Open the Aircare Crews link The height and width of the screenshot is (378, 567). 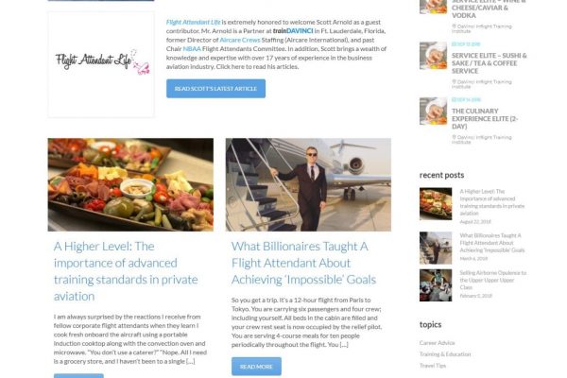pos(240,40)
